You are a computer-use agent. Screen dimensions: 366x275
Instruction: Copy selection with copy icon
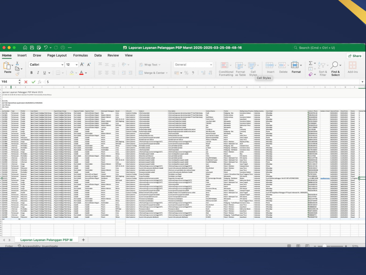coord(17,69)
